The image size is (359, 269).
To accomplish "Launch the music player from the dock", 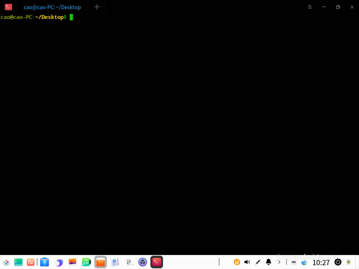I will [x=86, y=262].
